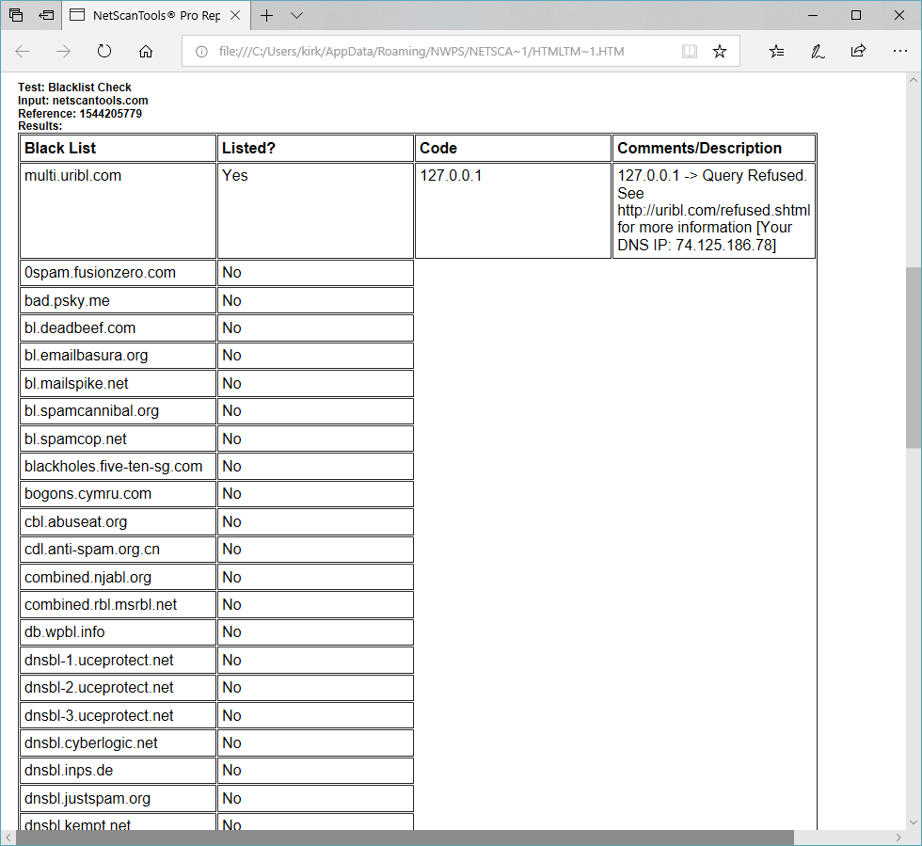Select dnsbl.cyberlogic.net row text

[91, 743]
